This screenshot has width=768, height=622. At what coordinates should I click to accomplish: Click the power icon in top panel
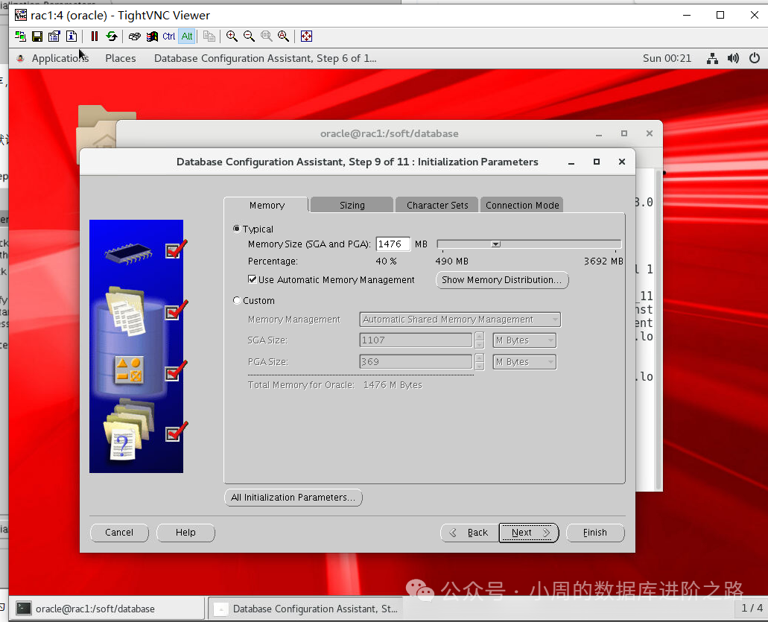[755, 58]
